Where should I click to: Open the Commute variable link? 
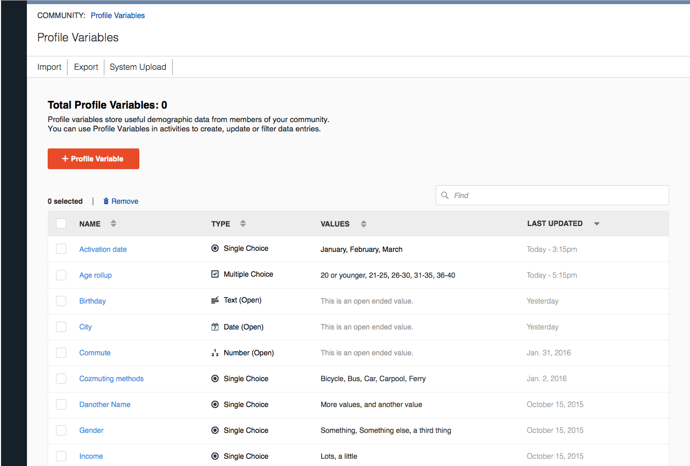click(x=95, y=353)
